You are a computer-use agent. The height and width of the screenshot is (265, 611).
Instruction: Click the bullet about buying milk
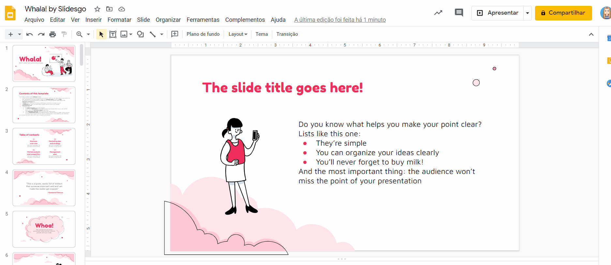[x=369, y=162]
